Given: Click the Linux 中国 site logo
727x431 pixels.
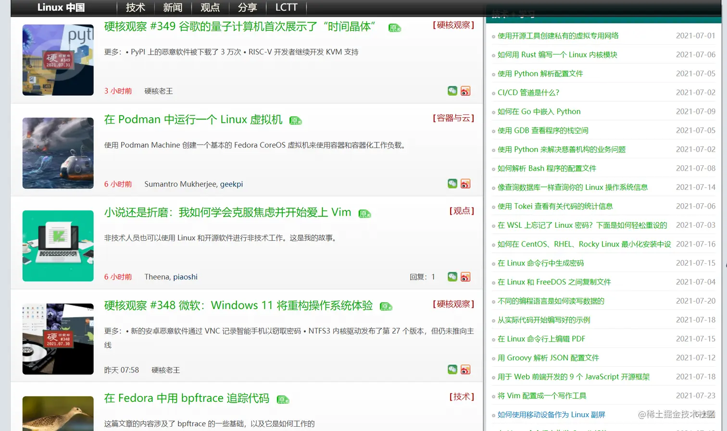Looking at the screenshot, I should click(x=61, y=7).
